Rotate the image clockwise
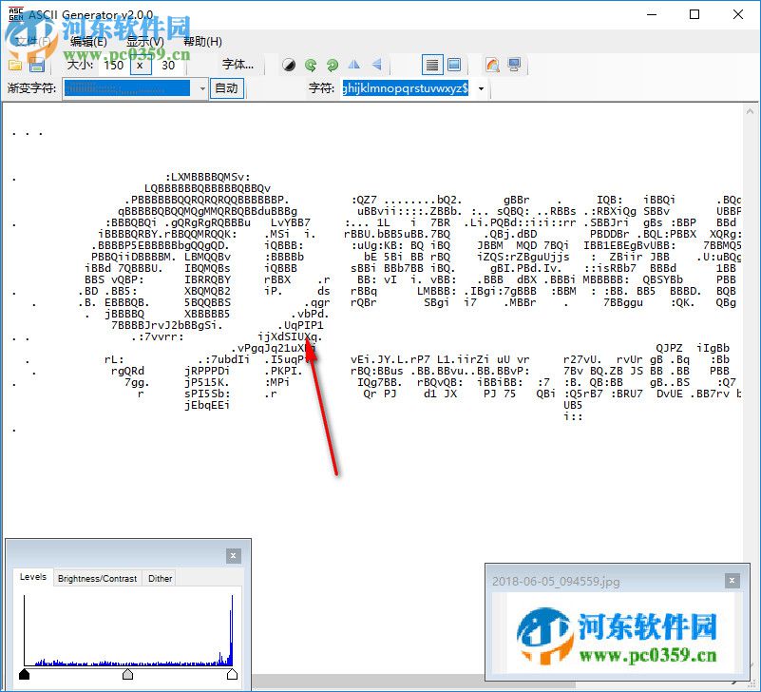Viewport: 761px width, 692px height. 333,66
